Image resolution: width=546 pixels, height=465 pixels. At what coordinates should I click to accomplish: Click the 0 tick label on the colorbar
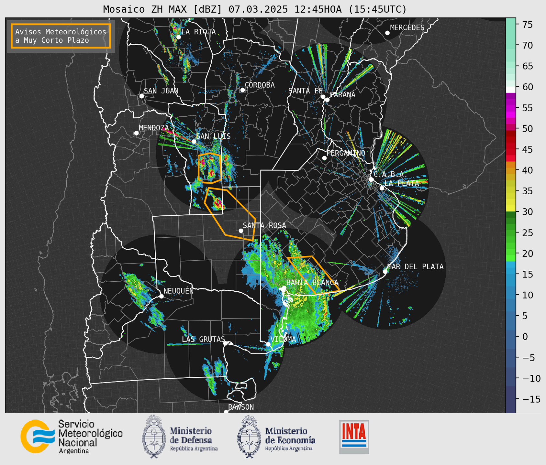[x=526, y=337]
